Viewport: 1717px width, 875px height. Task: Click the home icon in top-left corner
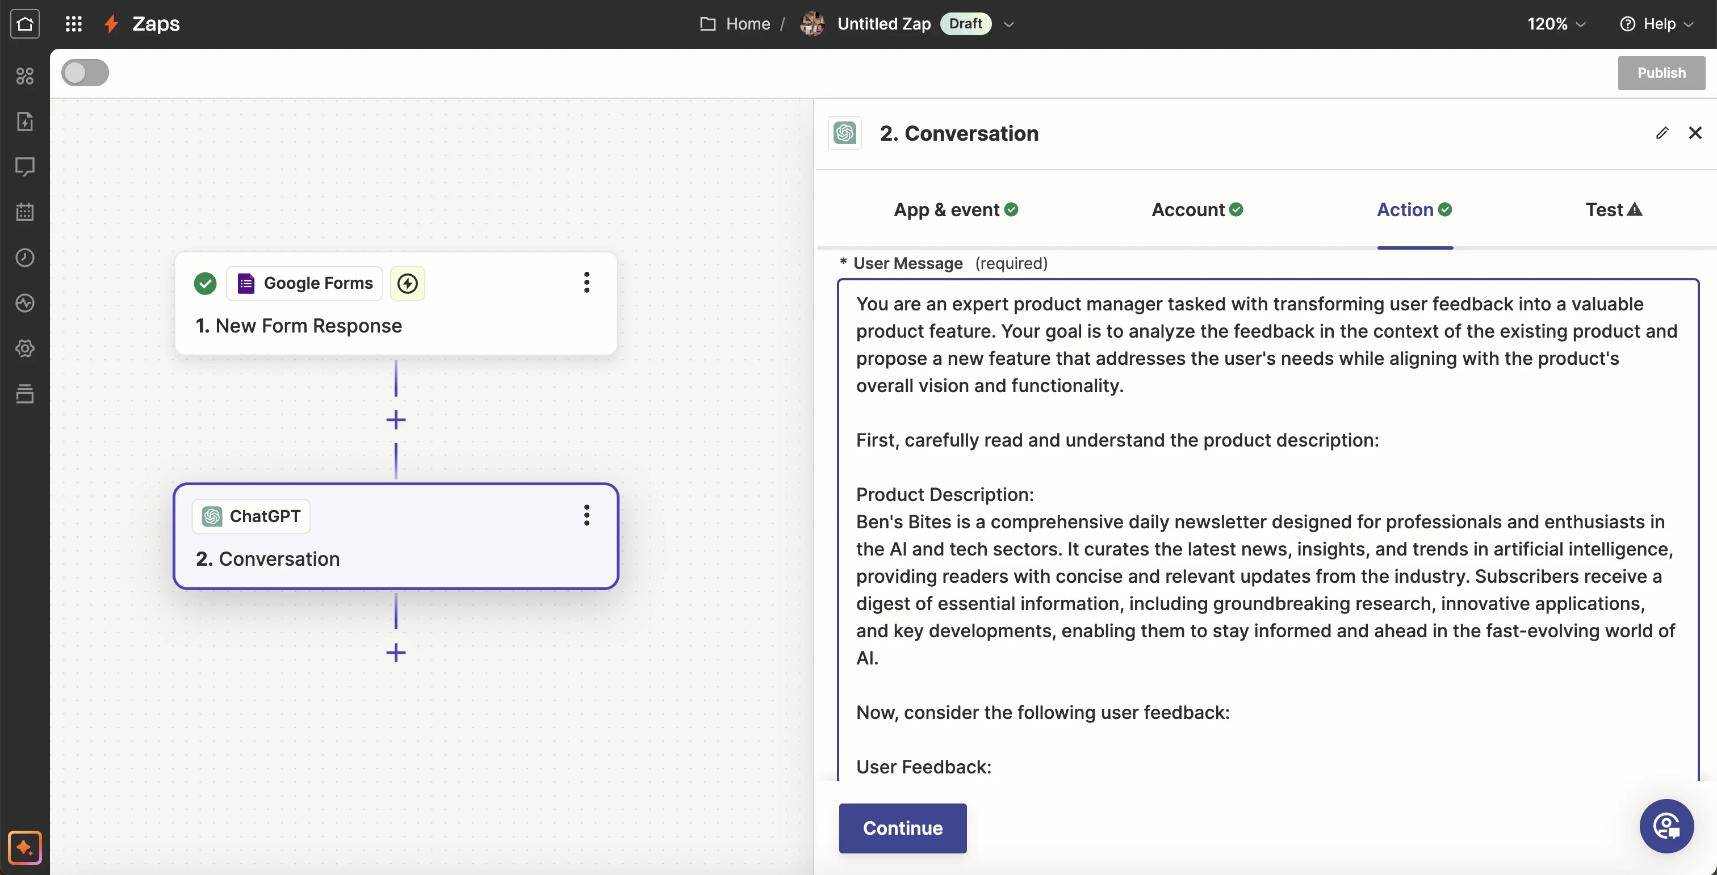pos(24,24)
